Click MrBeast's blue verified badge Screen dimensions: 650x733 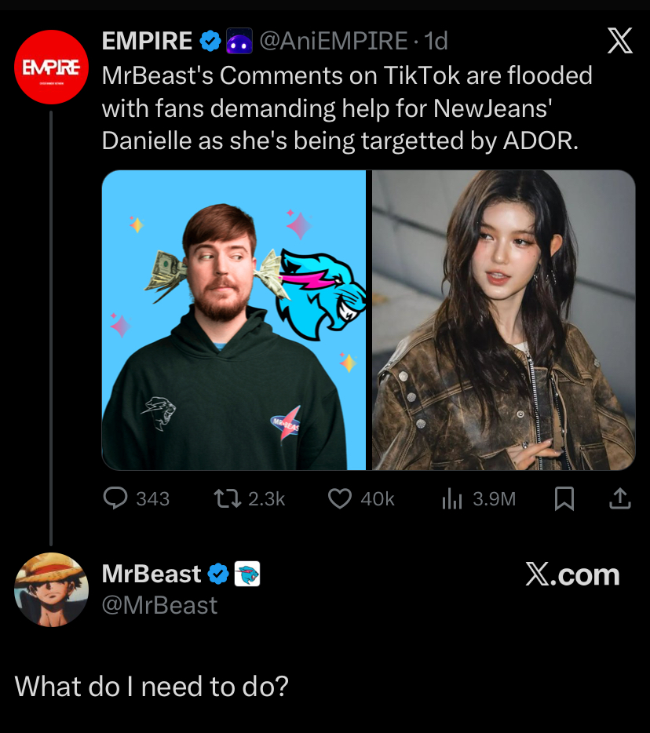click(218, 574)
